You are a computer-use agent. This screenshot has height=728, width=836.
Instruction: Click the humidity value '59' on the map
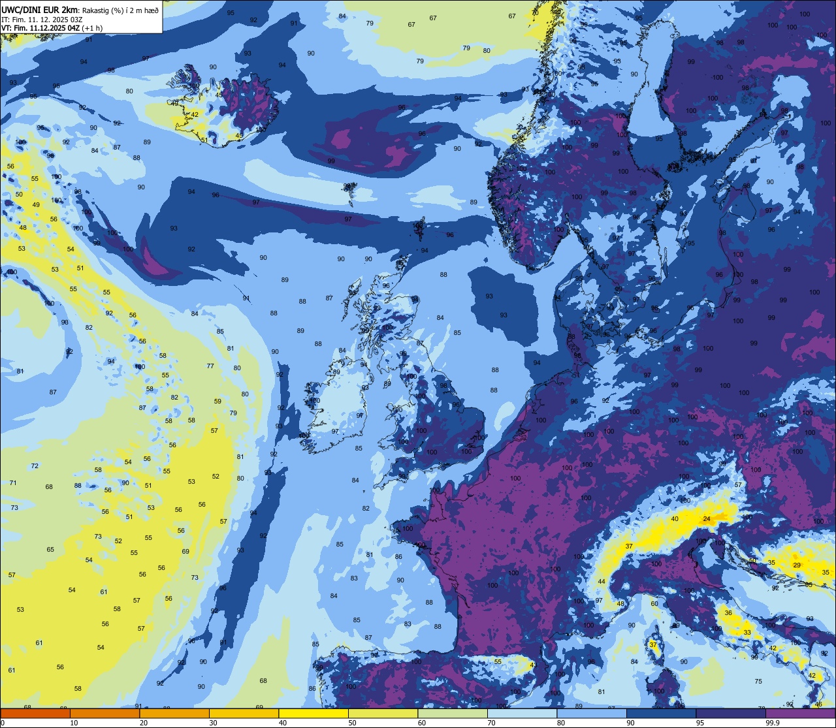(x=217, y=402)
